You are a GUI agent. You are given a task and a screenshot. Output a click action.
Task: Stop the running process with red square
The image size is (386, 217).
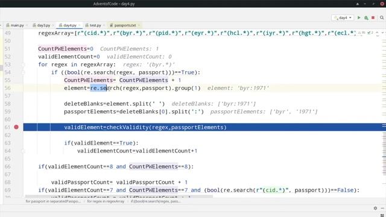tap(373, 17)
